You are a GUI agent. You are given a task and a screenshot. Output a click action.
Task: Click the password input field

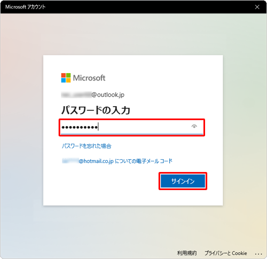click(x=132, y=127)
